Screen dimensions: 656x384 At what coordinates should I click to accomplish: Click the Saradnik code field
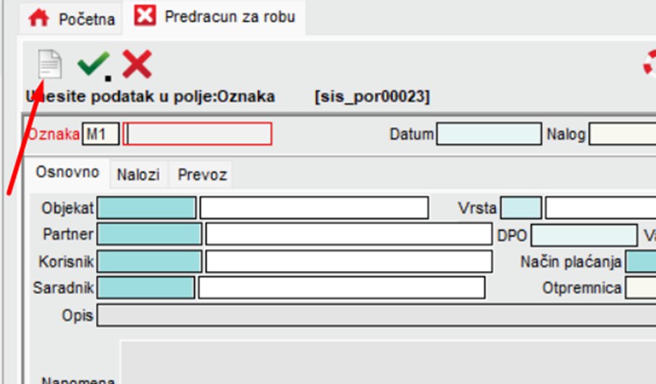pos(146,288)
